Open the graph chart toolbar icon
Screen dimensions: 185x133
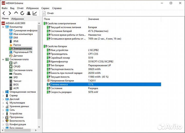point(35,13)
